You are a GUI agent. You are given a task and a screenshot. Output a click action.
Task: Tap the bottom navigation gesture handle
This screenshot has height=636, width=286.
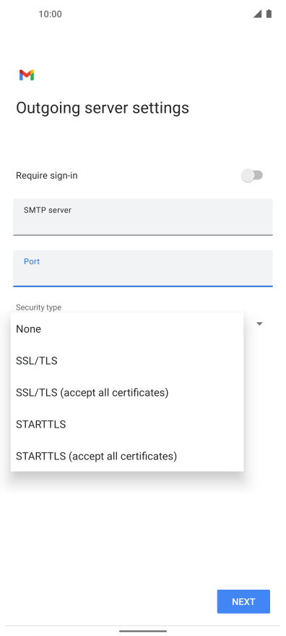click(x=142, y=631)
